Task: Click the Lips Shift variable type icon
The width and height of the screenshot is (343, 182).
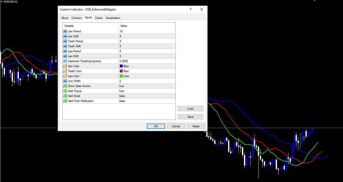Action: click(x=65, y=56)
